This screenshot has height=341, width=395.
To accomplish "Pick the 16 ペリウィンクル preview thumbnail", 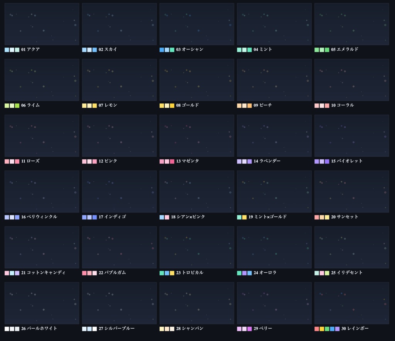I will 42,192.
